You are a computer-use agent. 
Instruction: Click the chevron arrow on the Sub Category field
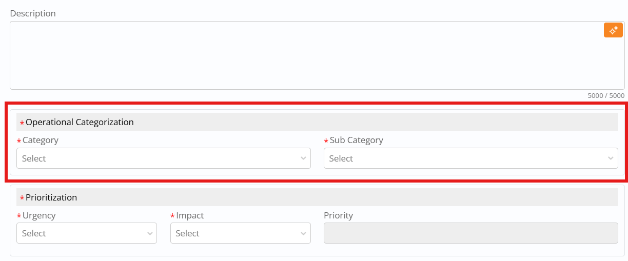tap(611, 158)
